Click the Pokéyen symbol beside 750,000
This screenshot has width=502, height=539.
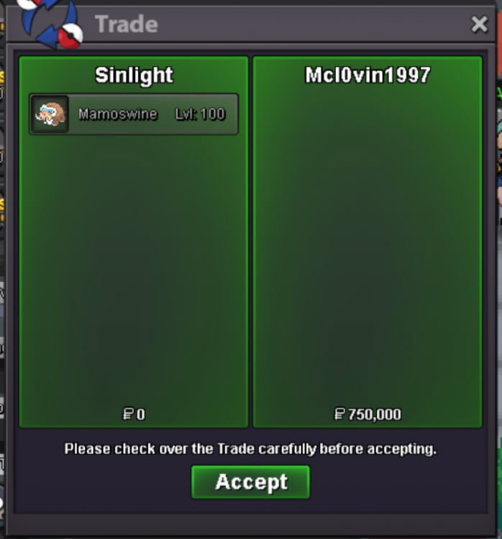[339, 414]
